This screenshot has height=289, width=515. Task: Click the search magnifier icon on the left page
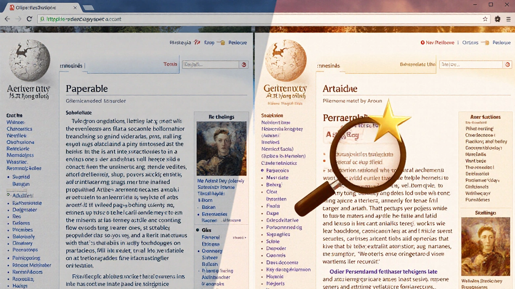[x=244, y=64]
